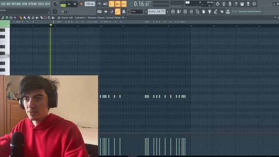
Task: Disable the 3-2-1 recording countdown
Action: [112, 4]
